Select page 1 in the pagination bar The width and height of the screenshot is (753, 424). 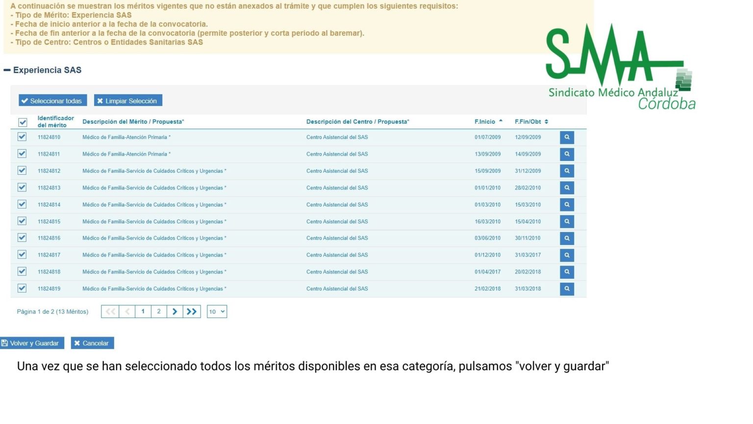(x=143, y=311)
